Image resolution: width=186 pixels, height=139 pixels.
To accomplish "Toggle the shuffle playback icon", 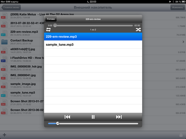I will 138,29.
